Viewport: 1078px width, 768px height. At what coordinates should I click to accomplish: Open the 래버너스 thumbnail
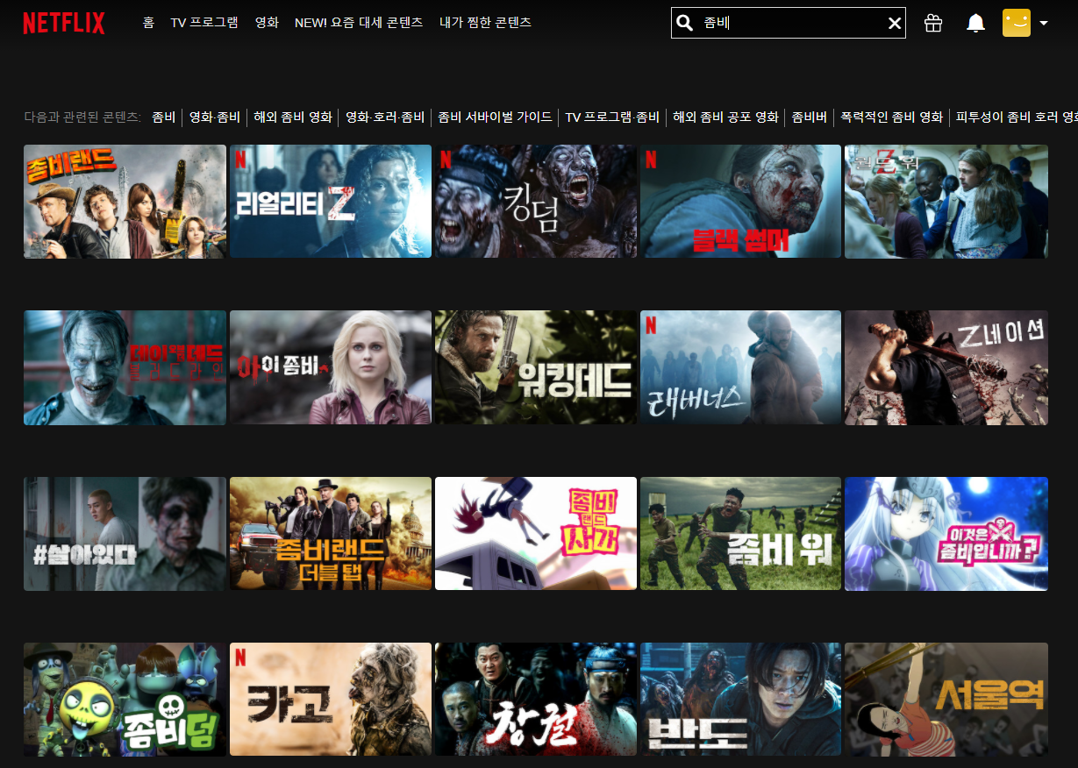click(x=740, y=367)
